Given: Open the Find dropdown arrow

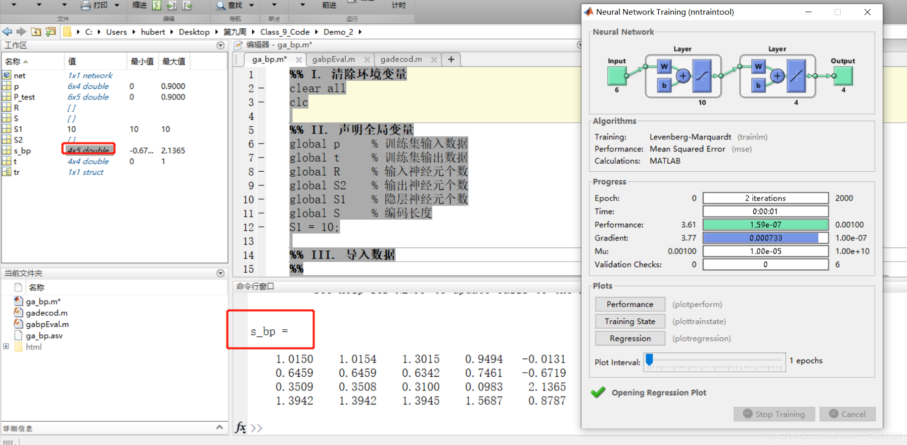Looking at the screenshot, I should click(251, 5).
